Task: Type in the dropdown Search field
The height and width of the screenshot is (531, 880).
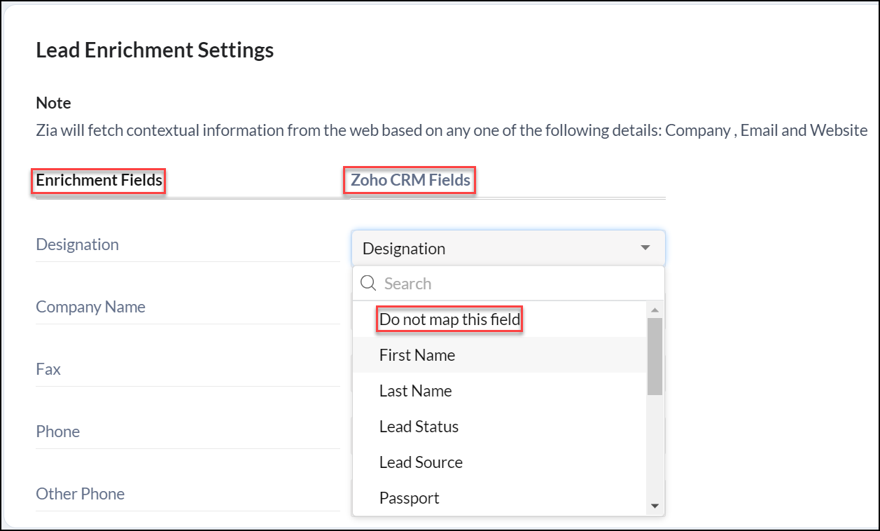Action: point(518,284)
